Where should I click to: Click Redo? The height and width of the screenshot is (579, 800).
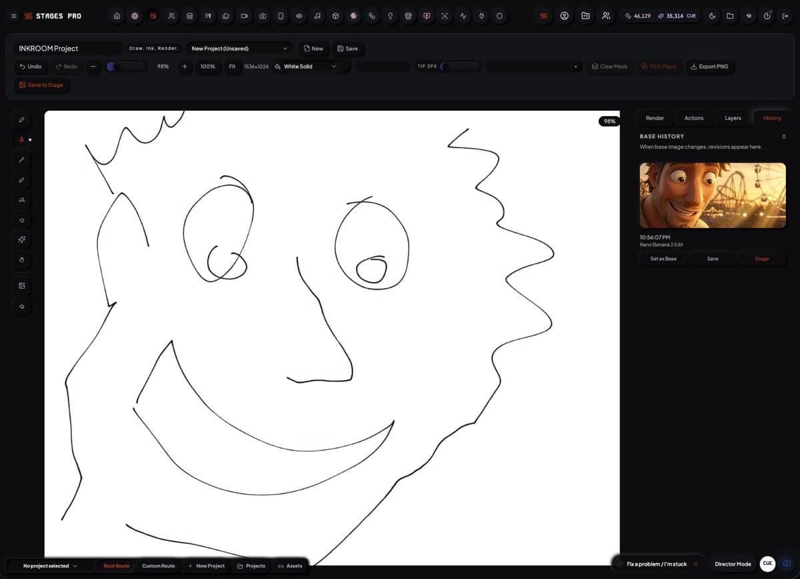(67, 67)
